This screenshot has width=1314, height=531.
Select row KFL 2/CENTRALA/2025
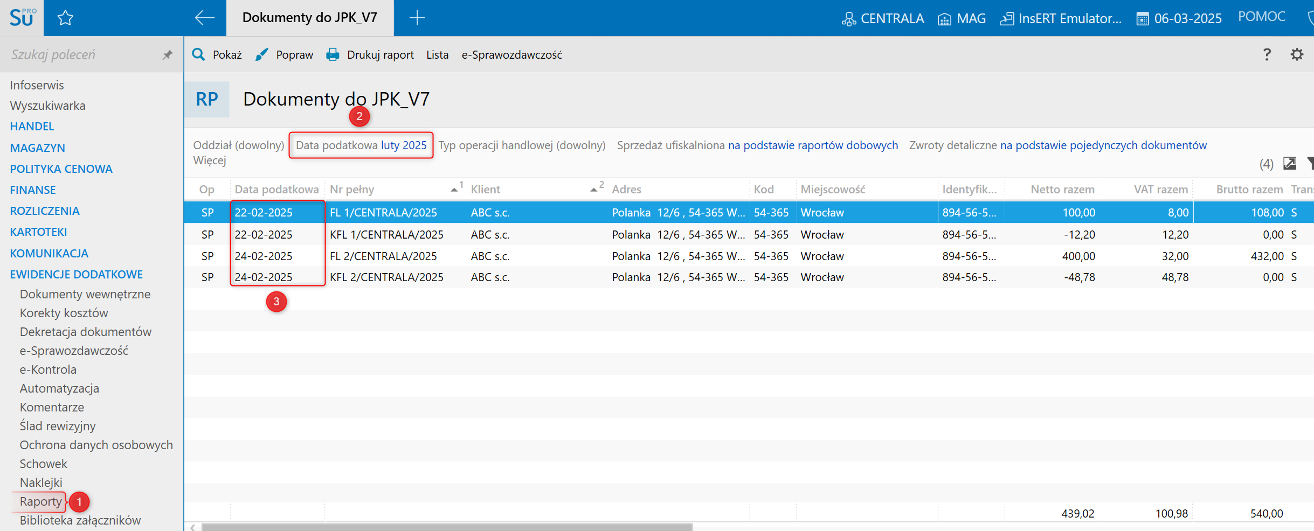(749, 277)
